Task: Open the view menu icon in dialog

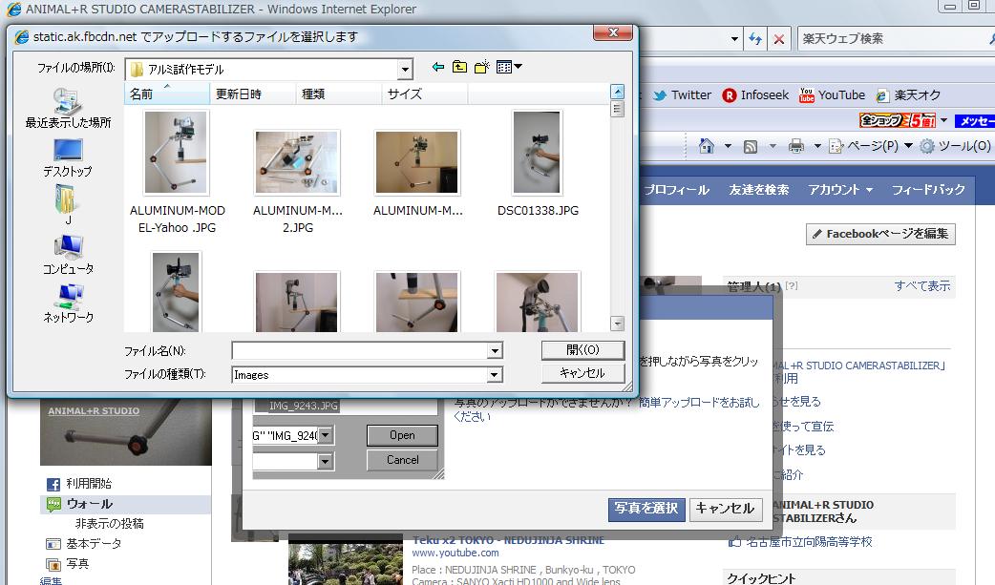Action: pyautogui.click(x=504, y=67)
